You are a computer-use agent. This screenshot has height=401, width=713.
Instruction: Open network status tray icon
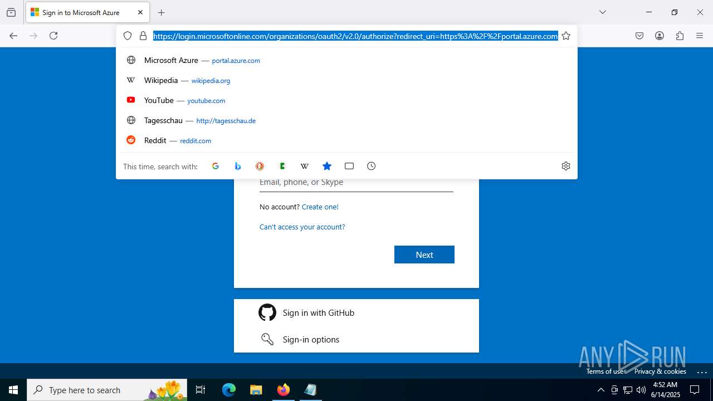(x=628, y=390)
